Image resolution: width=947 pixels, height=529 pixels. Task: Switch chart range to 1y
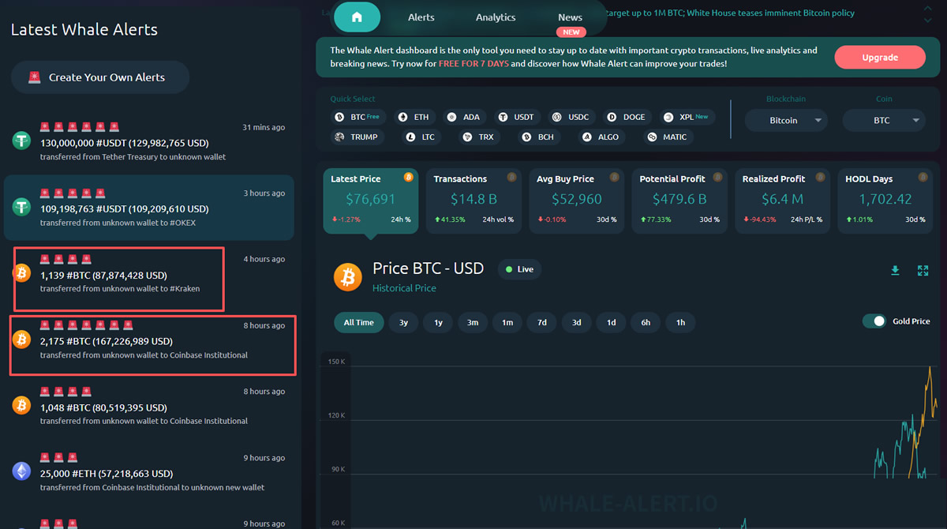click(x=438, y=322)
